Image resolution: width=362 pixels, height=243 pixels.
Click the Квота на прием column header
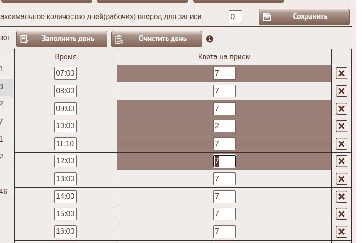coord(224,57)
